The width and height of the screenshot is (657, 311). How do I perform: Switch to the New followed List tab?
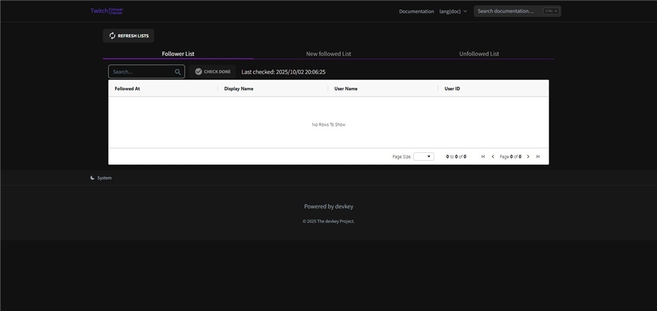(x=333, y=54)
